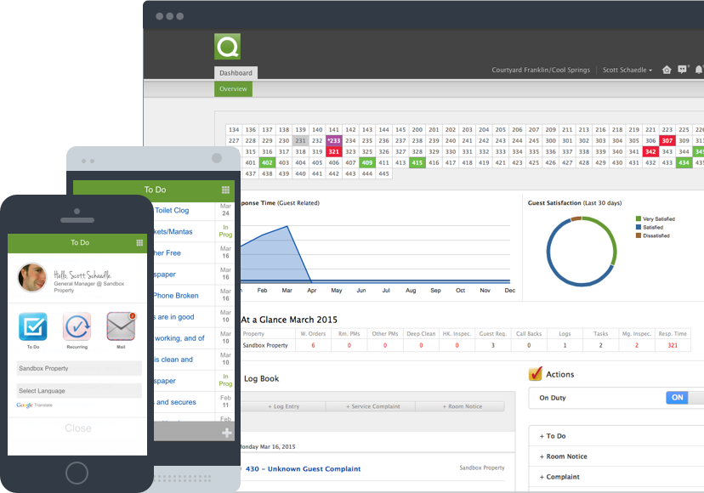Tap the Recurring clock icon on phone
The image size is (704, 493).
coord(77,327)
